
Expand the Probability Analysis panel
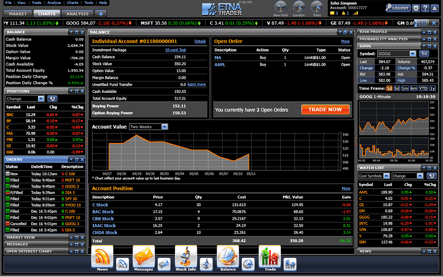[424, 39]
